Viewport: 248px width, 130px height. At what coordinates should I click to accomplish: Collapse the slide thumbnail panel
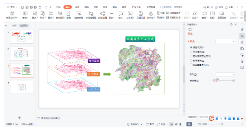point(6,26)
